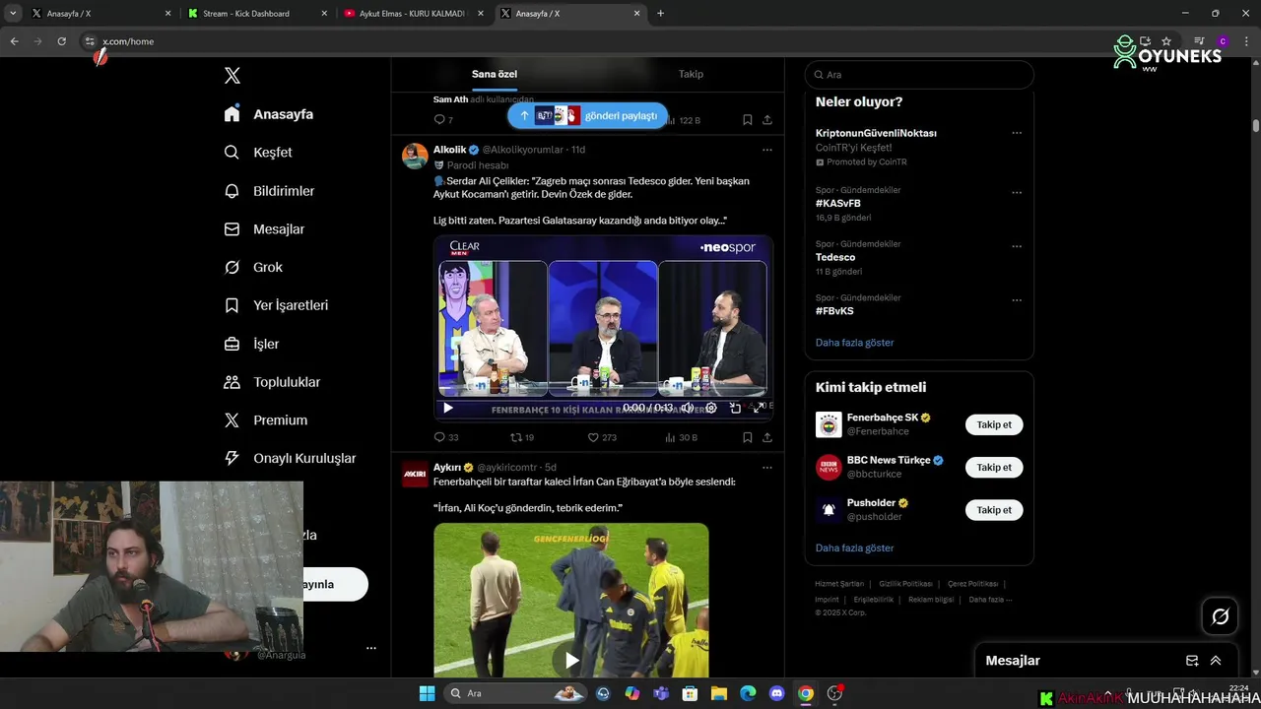Bookmark this page with Chrome star
The image size is (1261, 709).
click(1166, 41)
